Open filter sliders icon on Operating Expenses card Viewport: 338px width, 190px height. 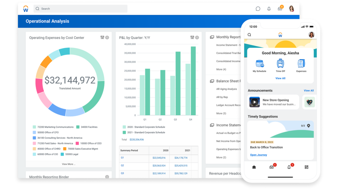(x=102, y=37)
